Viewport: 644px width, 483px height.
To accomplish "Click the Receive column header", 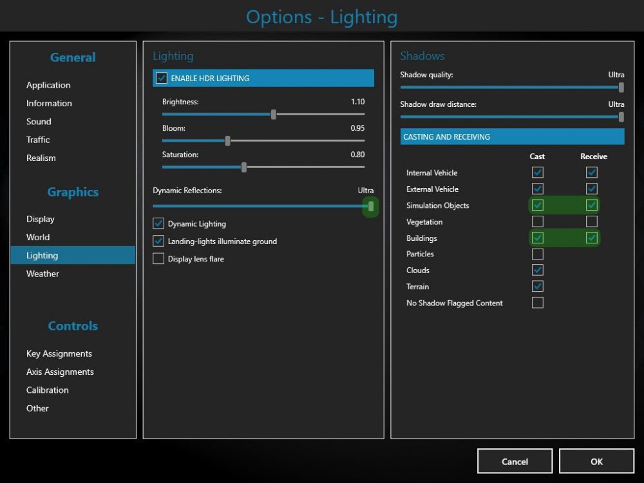I will (594, 156).
